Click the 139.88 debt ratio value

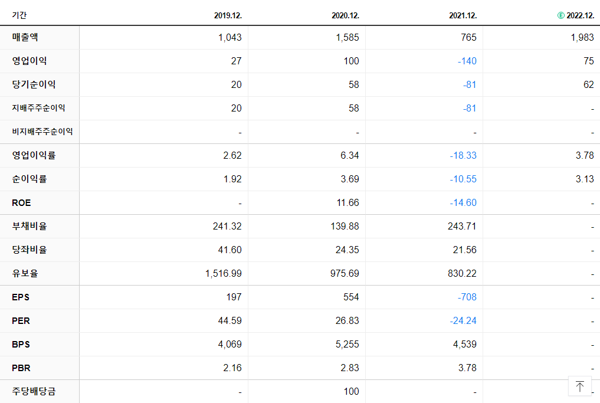coord(345,226)
